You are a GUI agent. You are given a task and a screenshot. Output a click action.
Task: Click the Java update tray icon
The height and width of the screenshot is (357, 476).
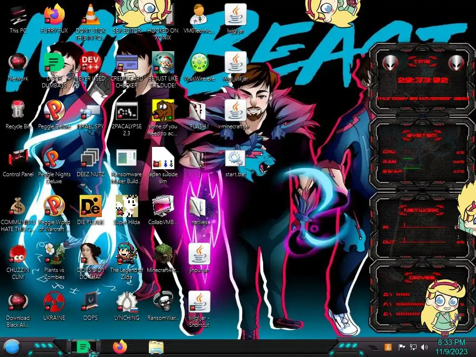[x=388, y=347]
